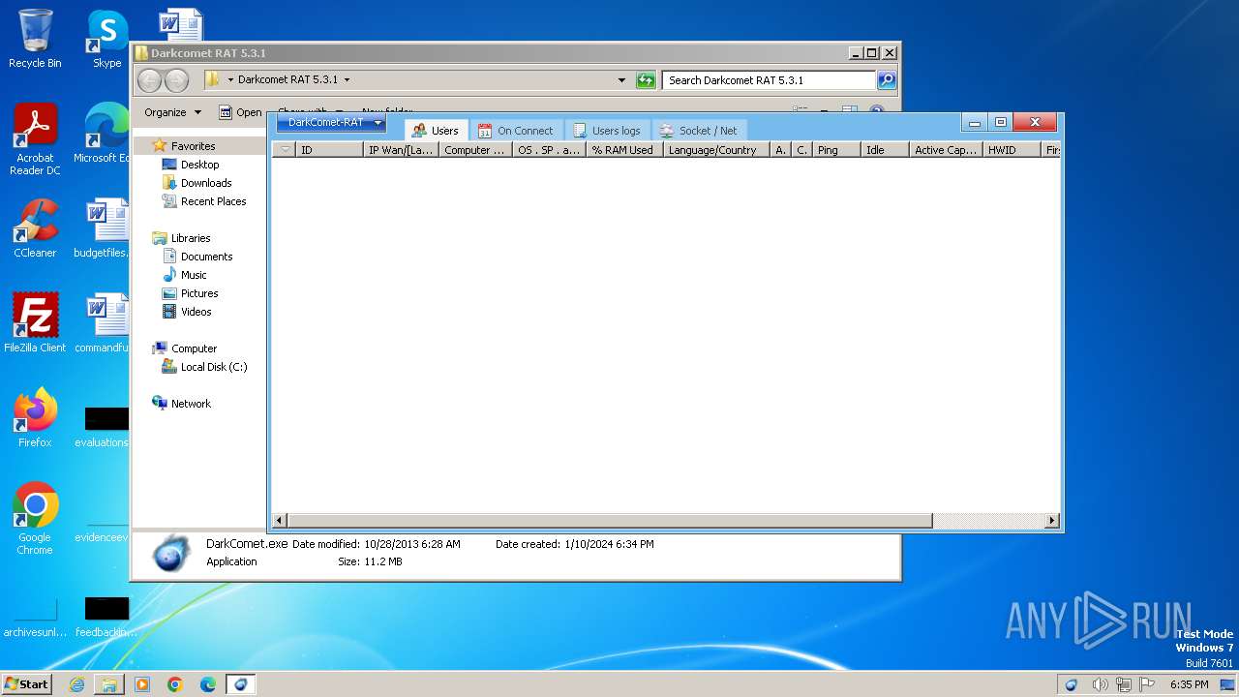Go back in Explorer navigation
The image size is (1239, 697).
pyautogui.click(x=149, y=80)
